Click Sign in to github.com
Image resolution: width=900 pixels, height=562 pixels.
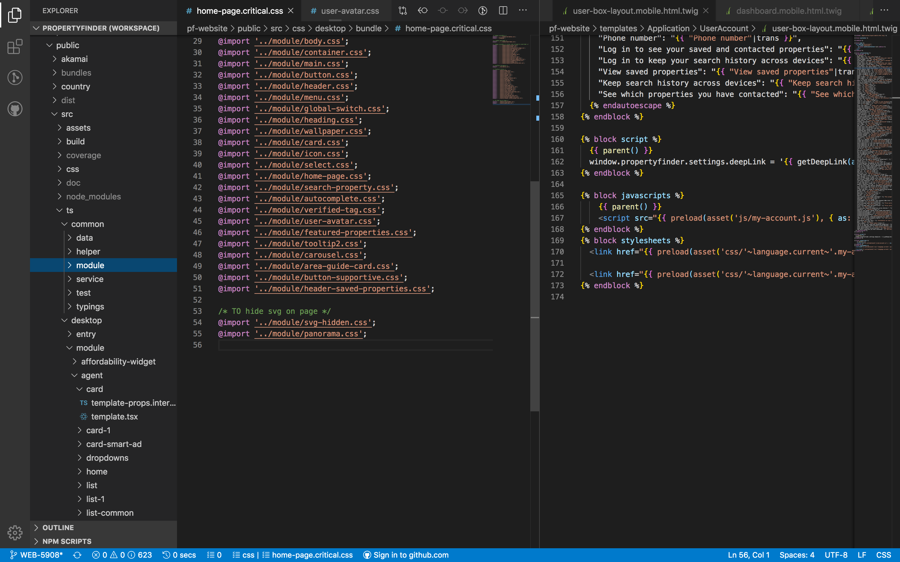(406, 555)
